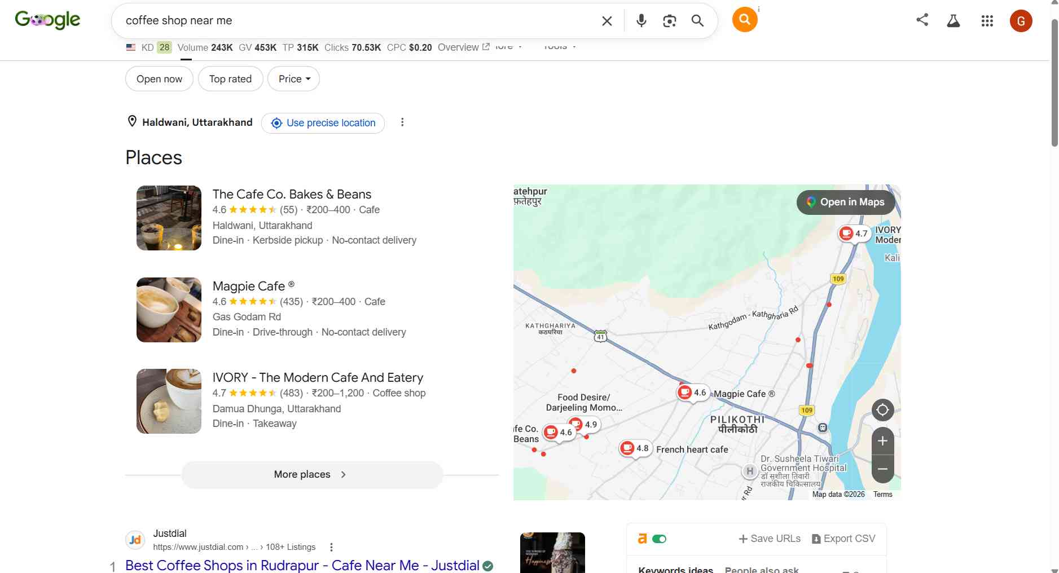Click Use precise location
The height and width of the screenshot is (573, 1059).
tap(323, 123)
